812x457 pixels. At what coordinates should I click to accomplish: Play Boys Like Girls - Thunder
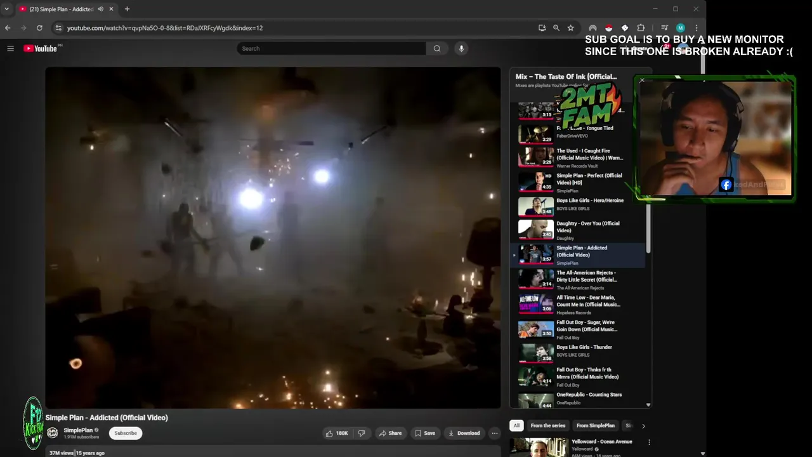(x=578, y=352)
